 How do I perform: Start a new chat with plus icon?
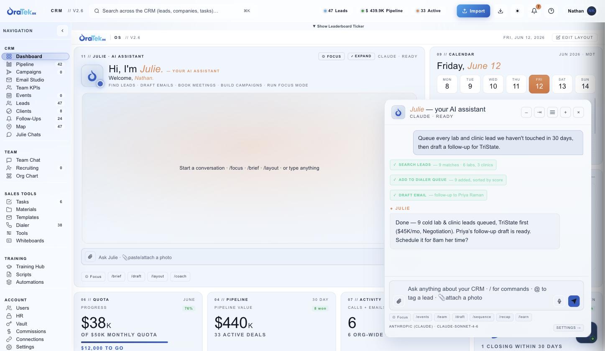pyautogui.click(x=565, y=112)
